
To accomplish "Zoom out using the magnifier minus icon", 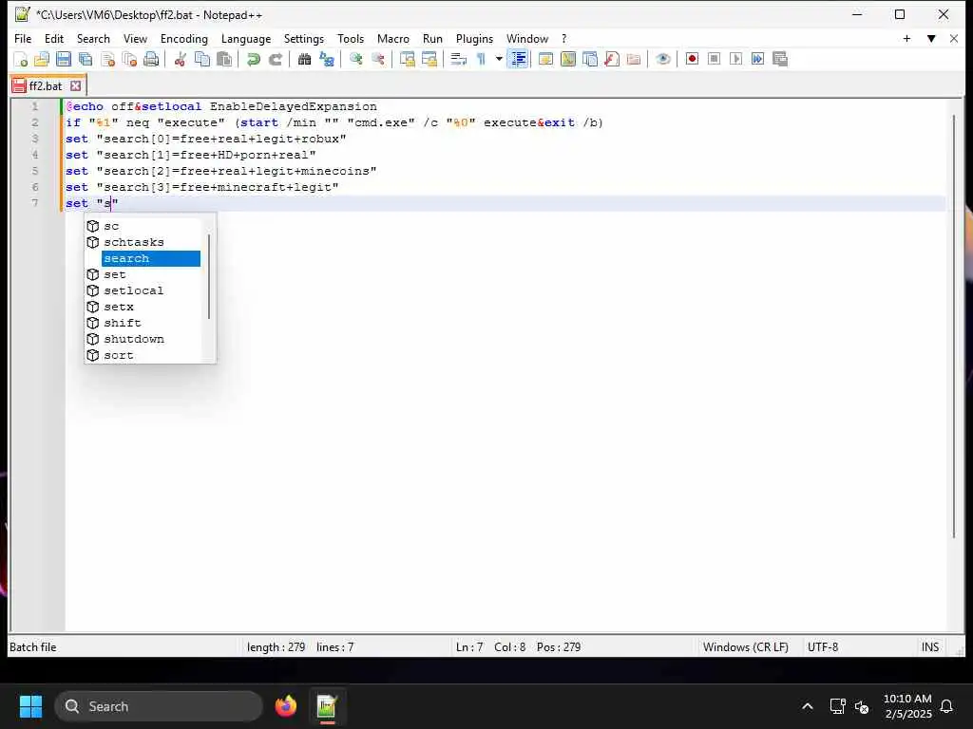I will click(378, 60).
